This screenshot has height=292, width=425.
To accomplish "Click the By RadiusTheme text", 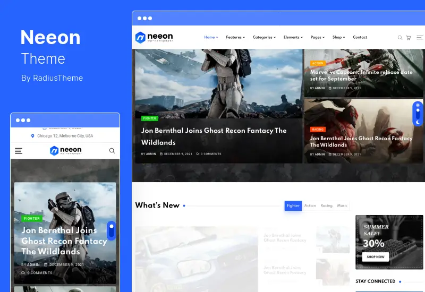I will click(x=52, y=78).
